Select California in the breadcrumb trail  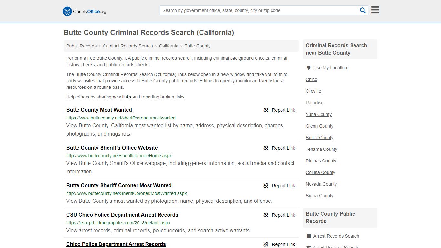(169, 46)
